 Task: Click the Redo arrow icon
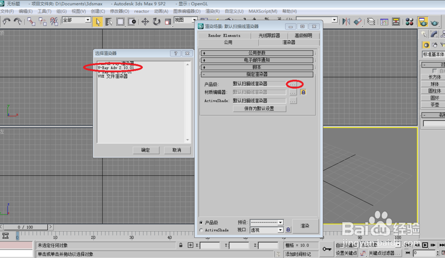(18, 21)
